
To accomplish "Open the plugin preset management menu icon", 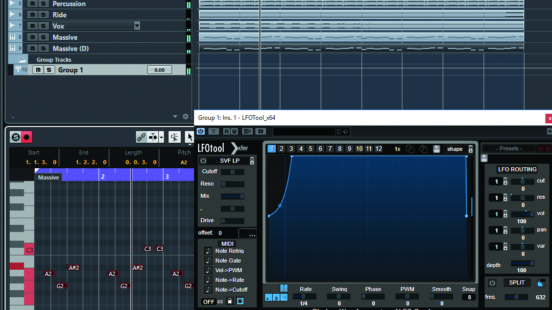I will coord(260,131).
